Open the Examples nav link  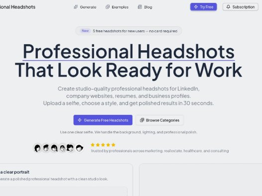117,7
